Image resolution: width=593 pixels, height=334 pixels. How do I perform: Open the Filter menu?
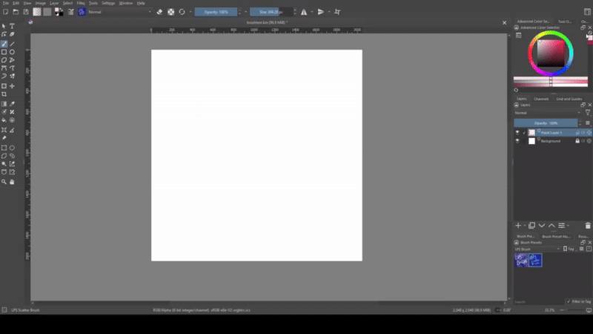click(x=80, y=3)
